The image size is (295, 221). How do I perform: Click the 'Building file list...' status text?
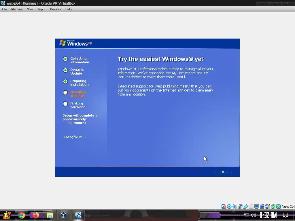[x=74, y=137]
